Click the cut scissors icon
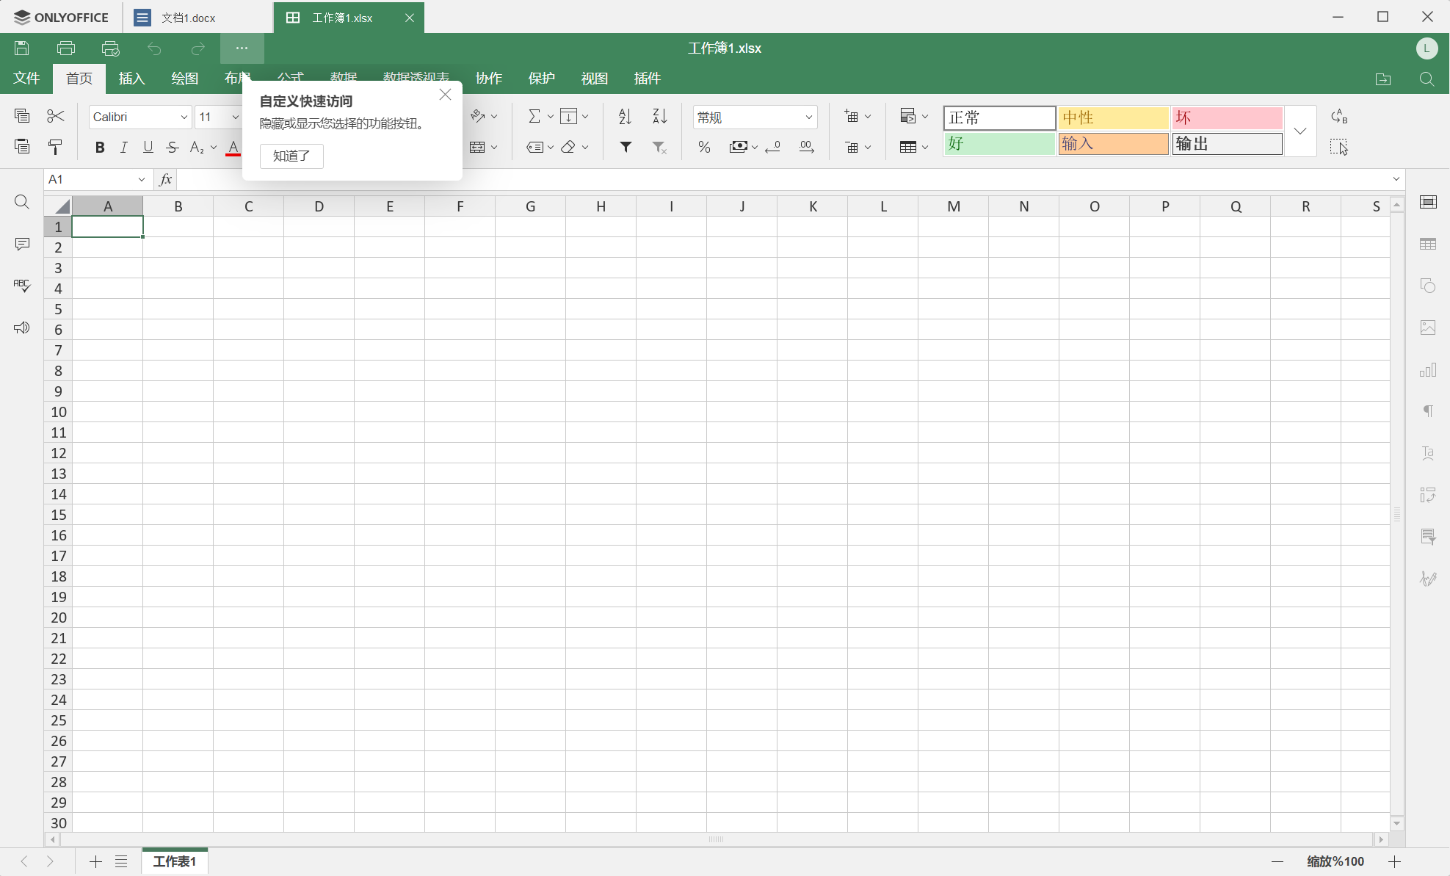1450x876 pixels. pos(56,116)
